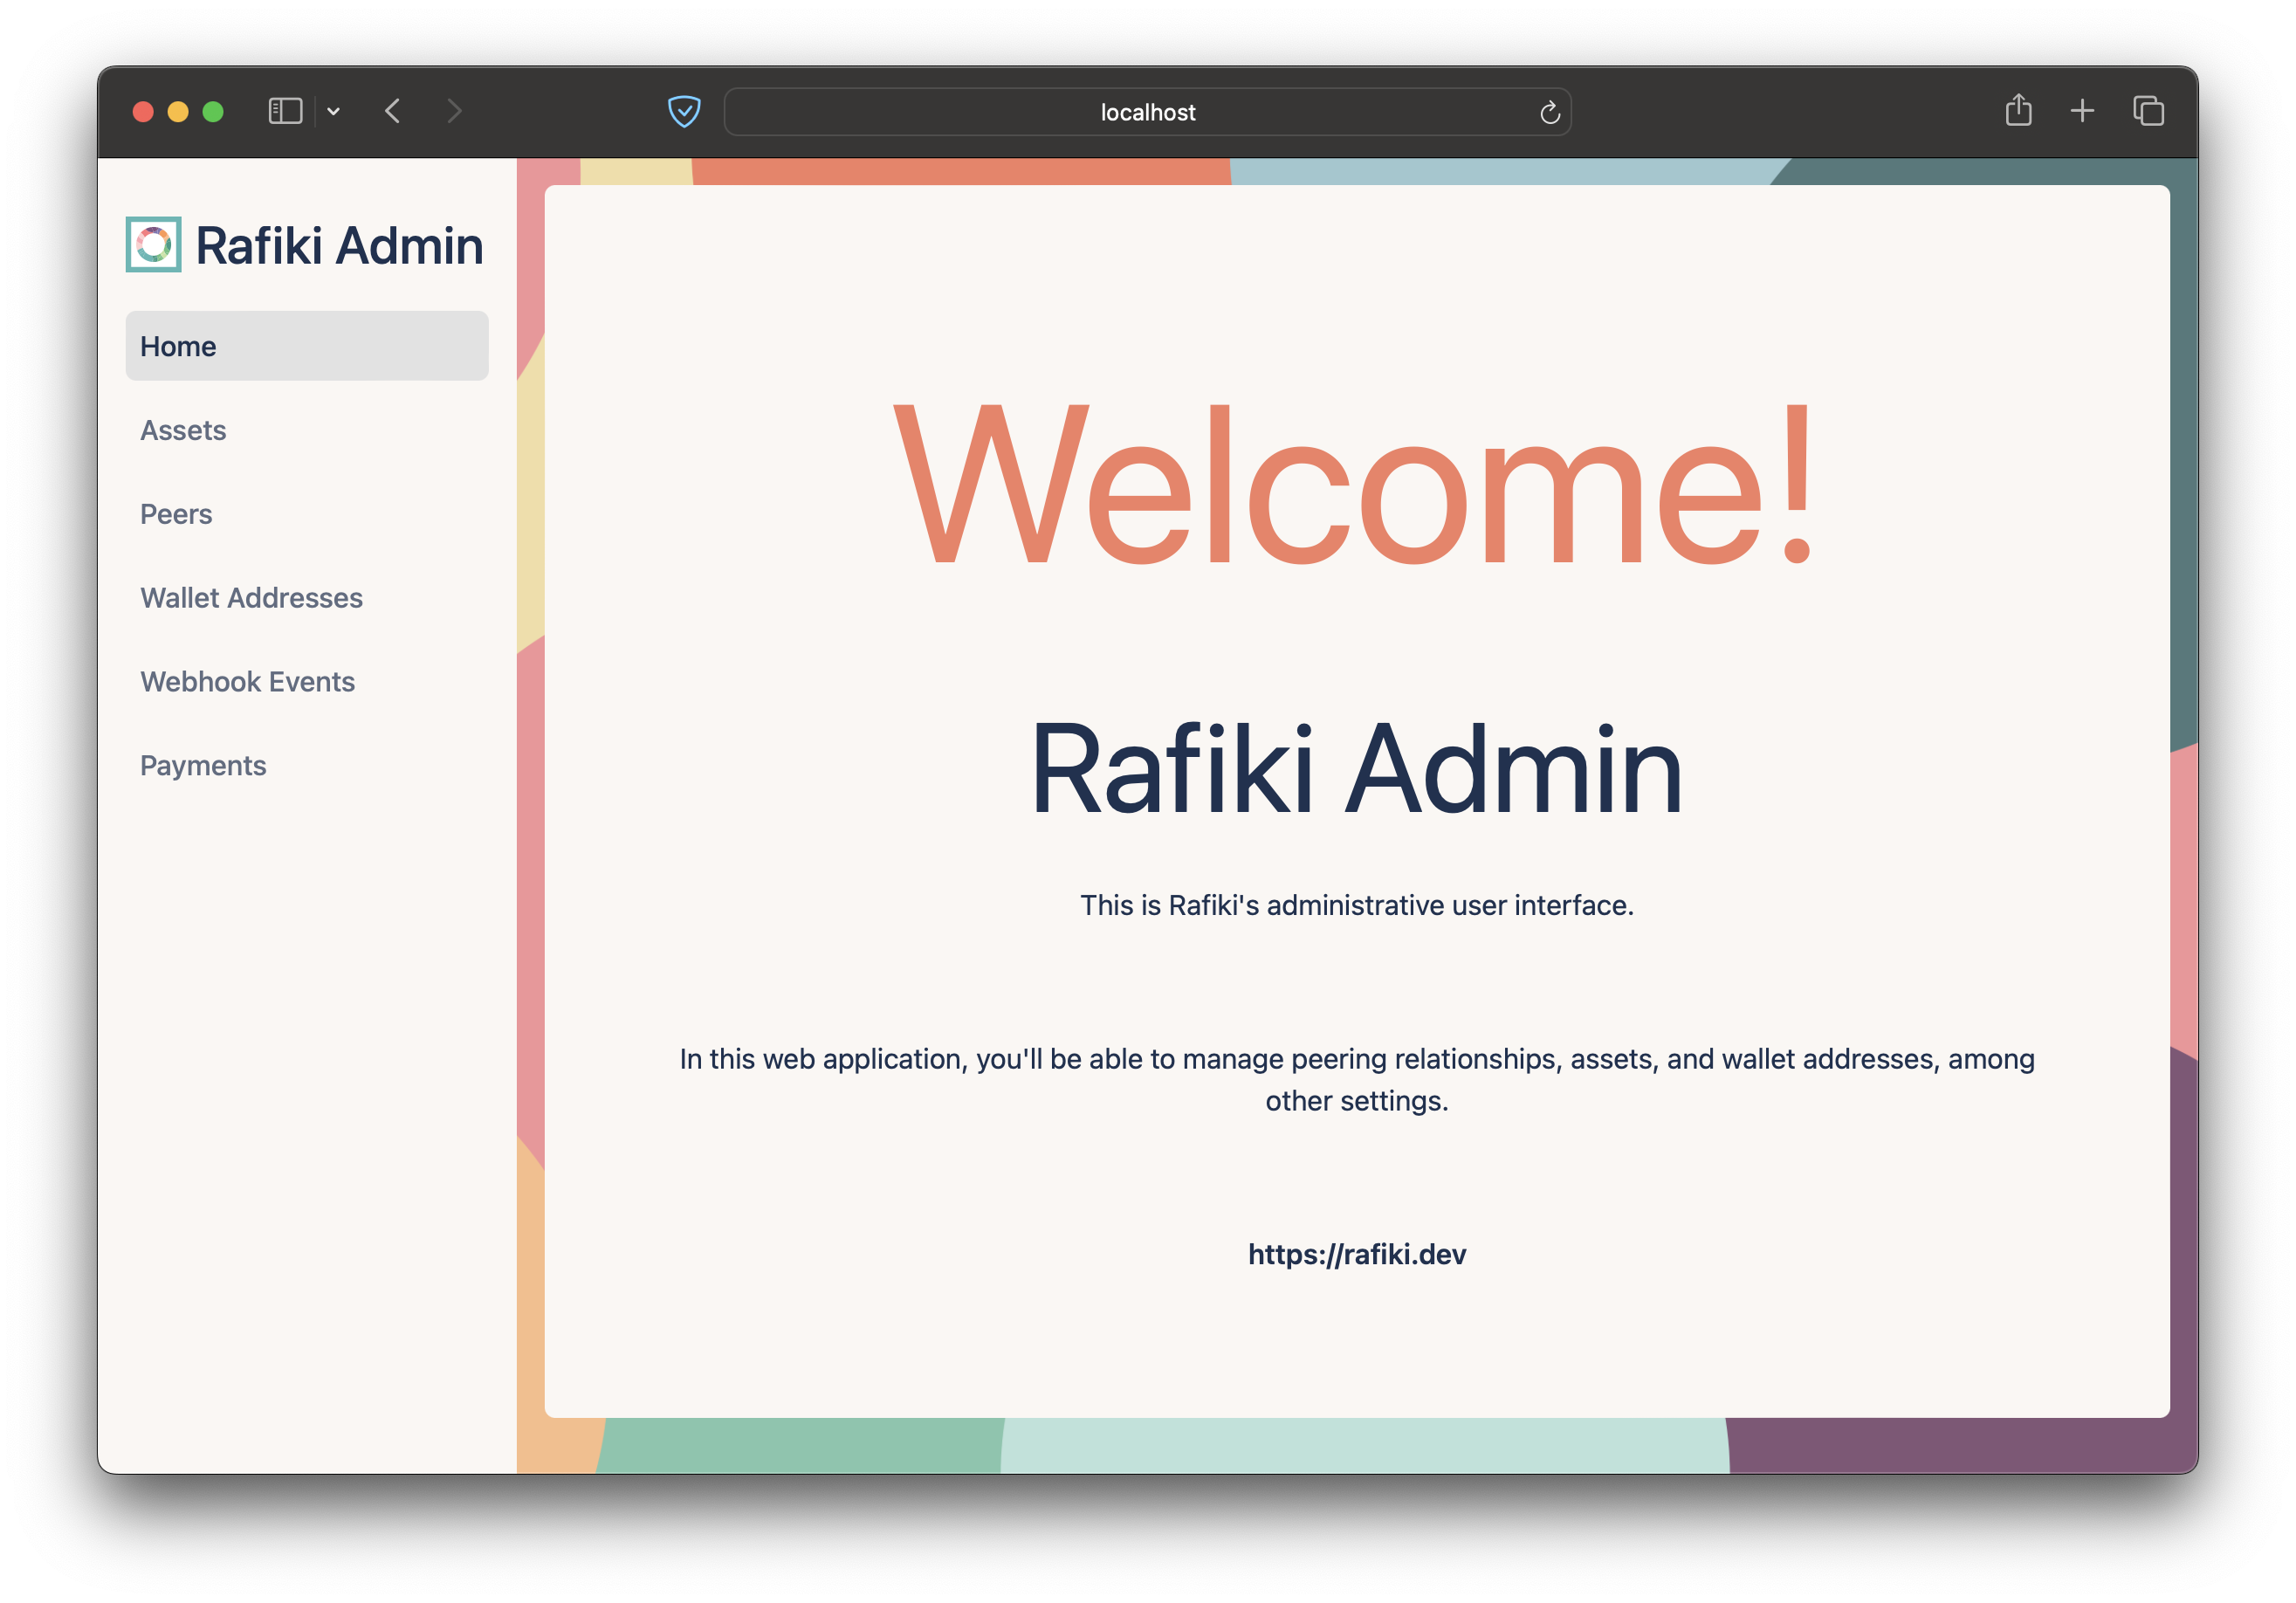Click the tab overview icon
2296x1603 pixels.
[x=2147, y=110]
